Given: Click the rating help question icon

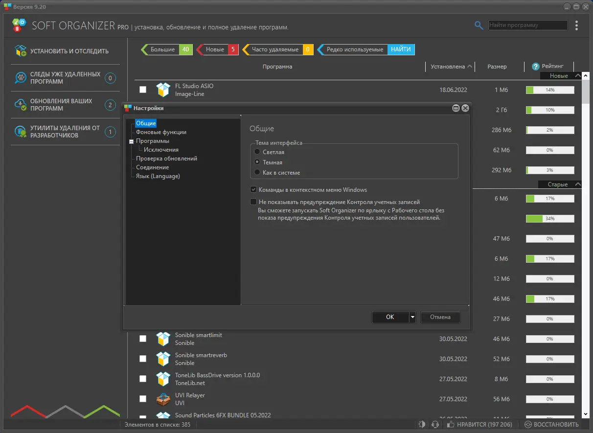Looking at the screenshot, I should [535, 67].
